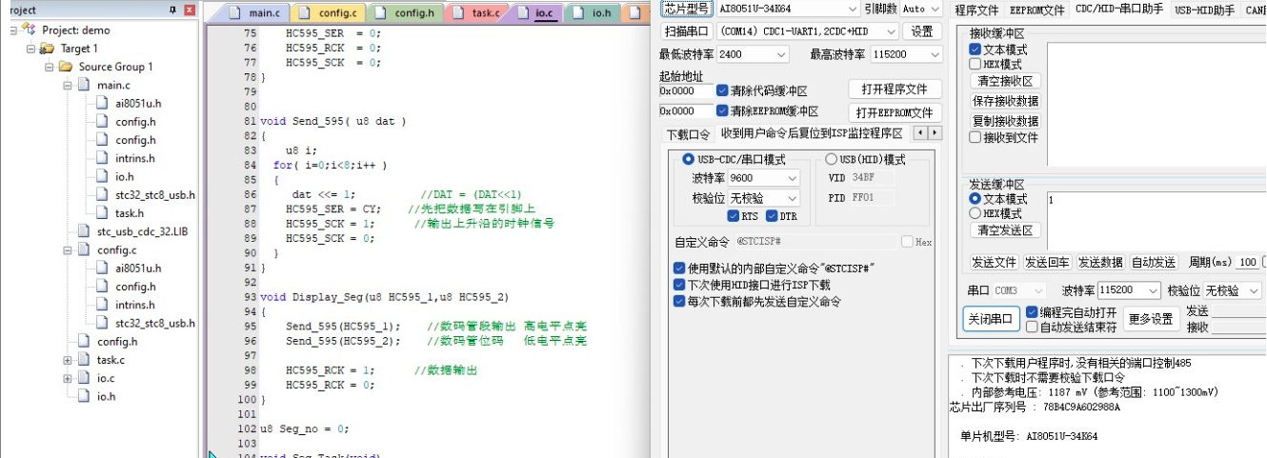
Task: Expand the io.c tree node
Action: [x=68, y=379]
